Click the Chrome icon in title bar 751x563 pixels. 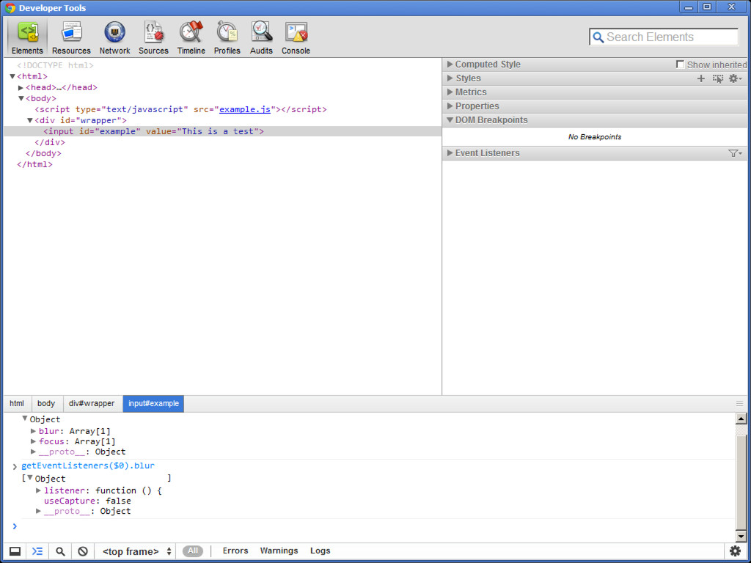(10, 8)
